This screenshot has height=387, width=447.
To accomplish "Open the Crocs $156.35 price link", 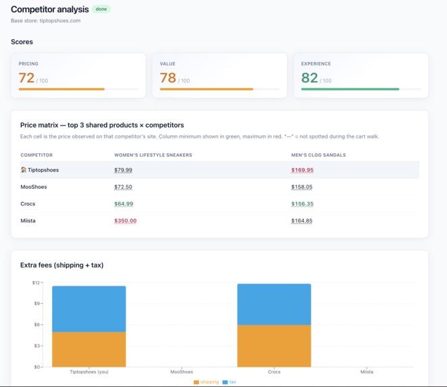I will pos(303,203).
